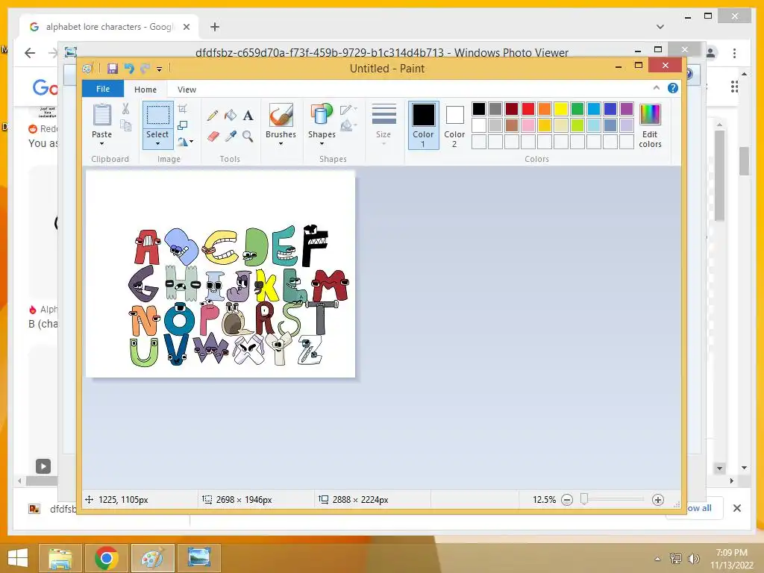The image size is (764, 573).
Task: Click Photo Viewer taskbar icon
Action: (x=198, y=558)
